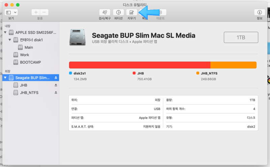Select 컨테이너 disk1 in sidebar
Viewport: 270px width, 167px height.
(x=31, y=40)
